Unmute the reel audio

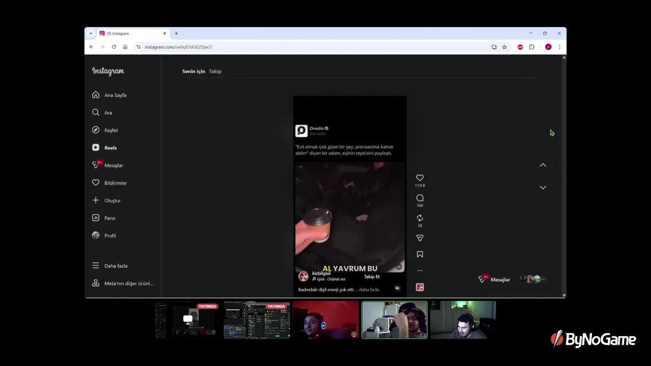coord(397,288)
